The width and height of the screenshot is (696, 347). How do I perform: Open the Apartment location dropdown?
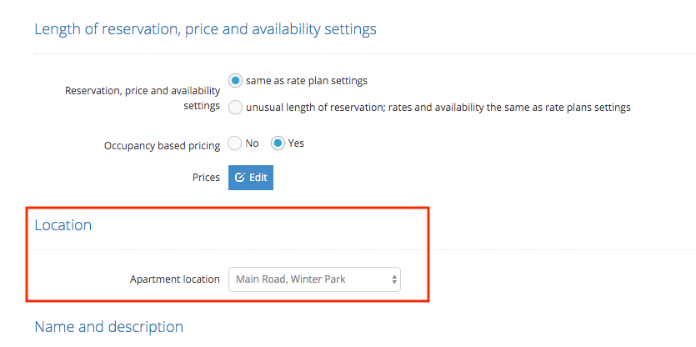coord(314,279)
